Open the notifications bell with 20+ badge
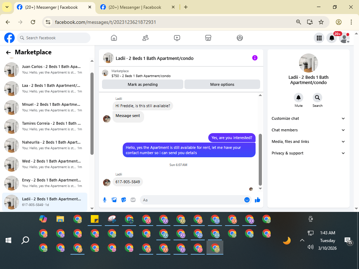The image size is (359, 269). pos(332,38)
